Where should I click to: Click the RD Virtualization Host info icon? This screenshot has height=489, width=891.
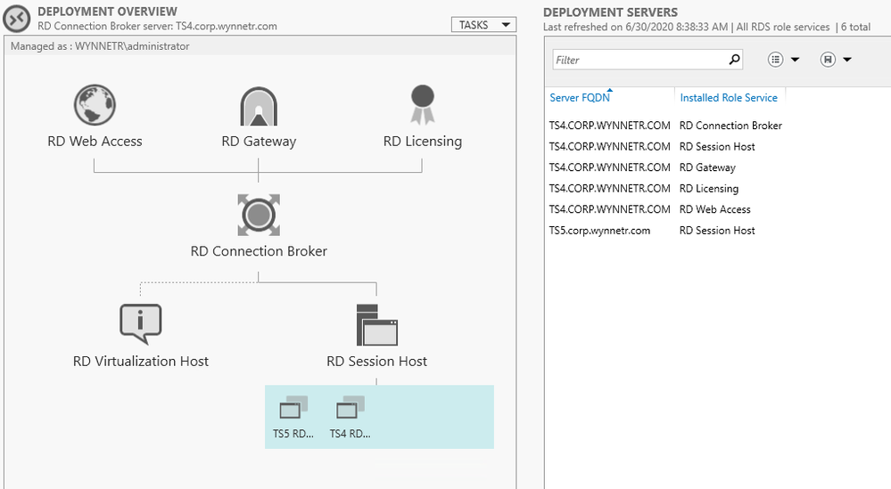coord(140,324)
